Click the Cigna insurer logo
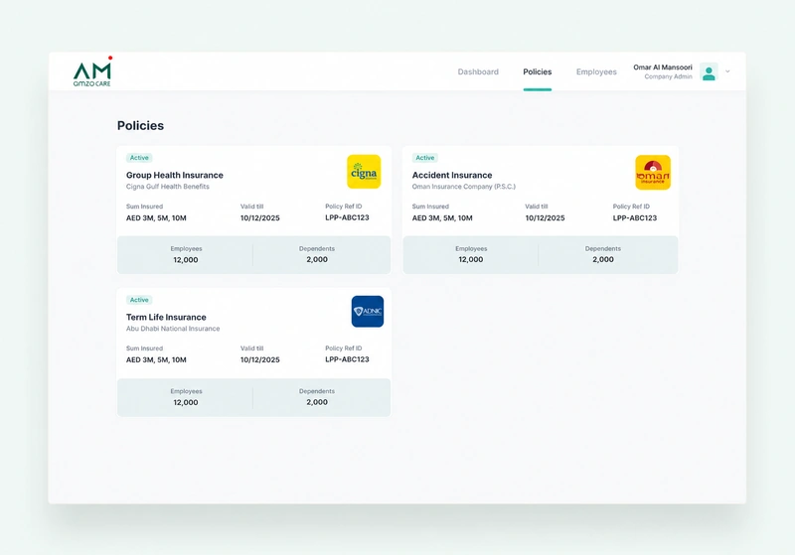 pos(364,172)
